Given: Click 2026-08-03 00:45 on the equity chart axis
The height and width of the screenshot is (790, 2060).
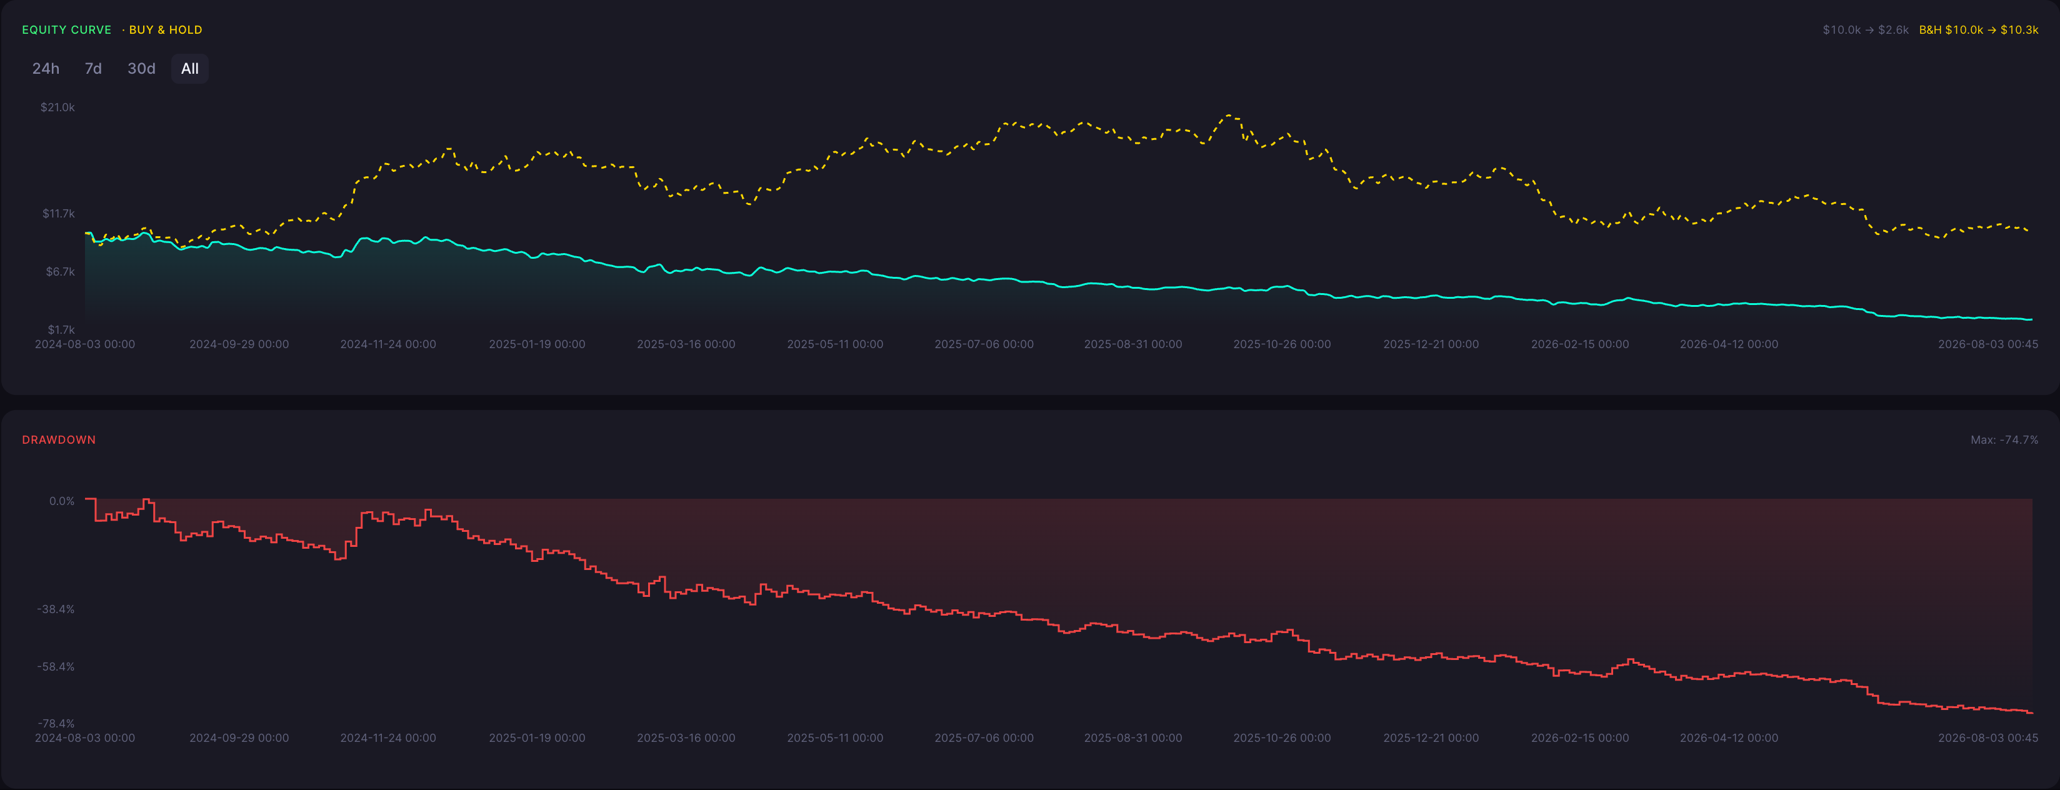Looking at the screenshot, I should tap(1988, 344).
